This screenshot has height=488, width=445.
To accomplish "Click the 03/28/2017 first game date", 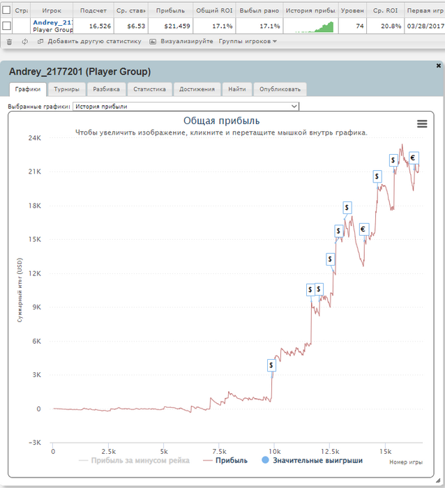I will pyautogui.click(x=425, y=26).
